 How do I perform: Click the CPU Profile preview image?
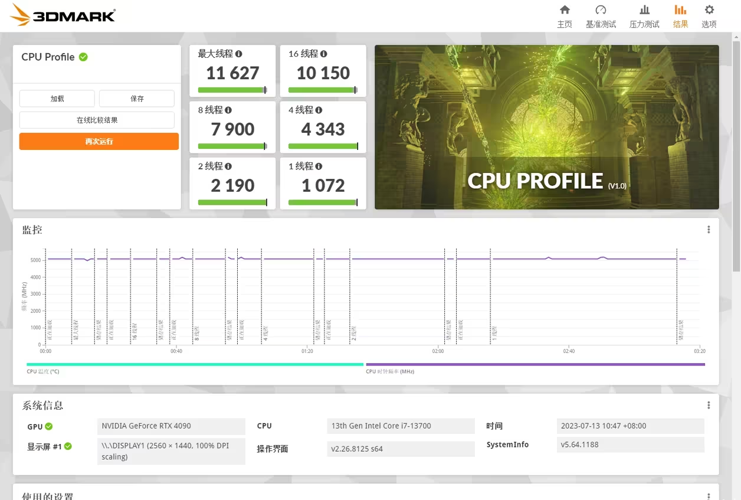pyautogui.click(x=547, y=127)
